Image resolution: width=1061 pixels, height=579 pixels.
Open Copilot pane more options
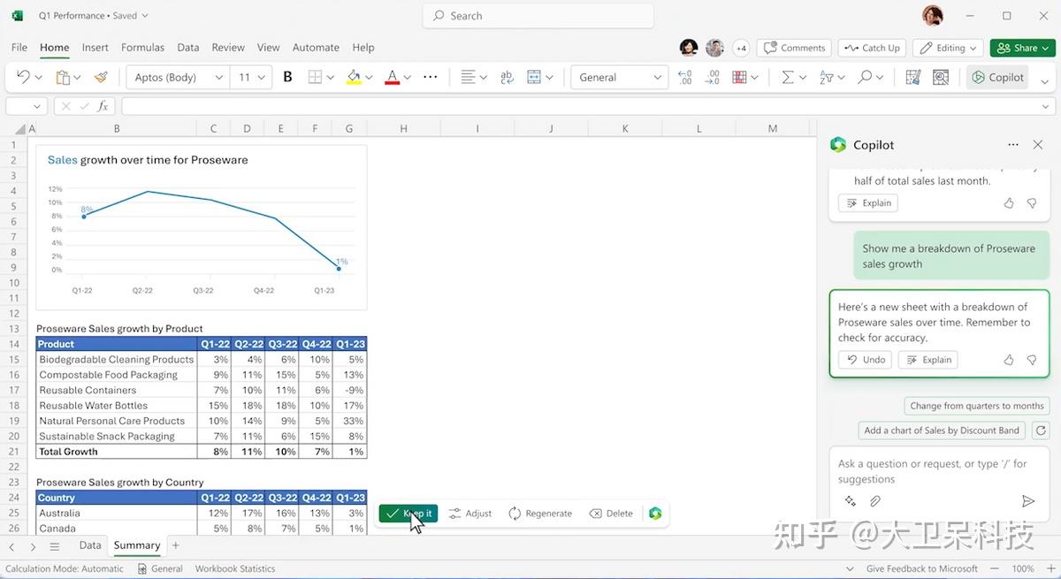(x=1013, y=145)
